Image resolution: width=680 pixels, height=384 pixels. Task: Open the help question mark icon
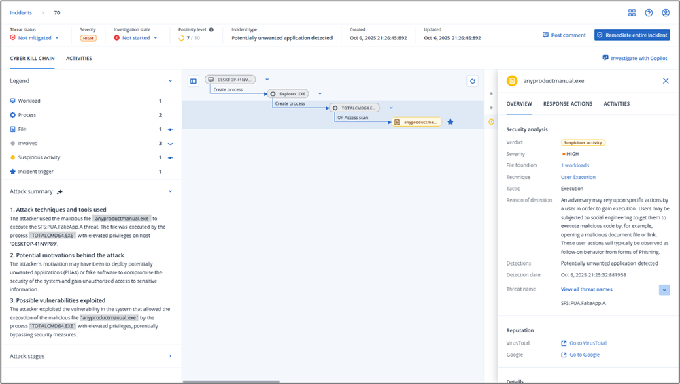[649, 12]
